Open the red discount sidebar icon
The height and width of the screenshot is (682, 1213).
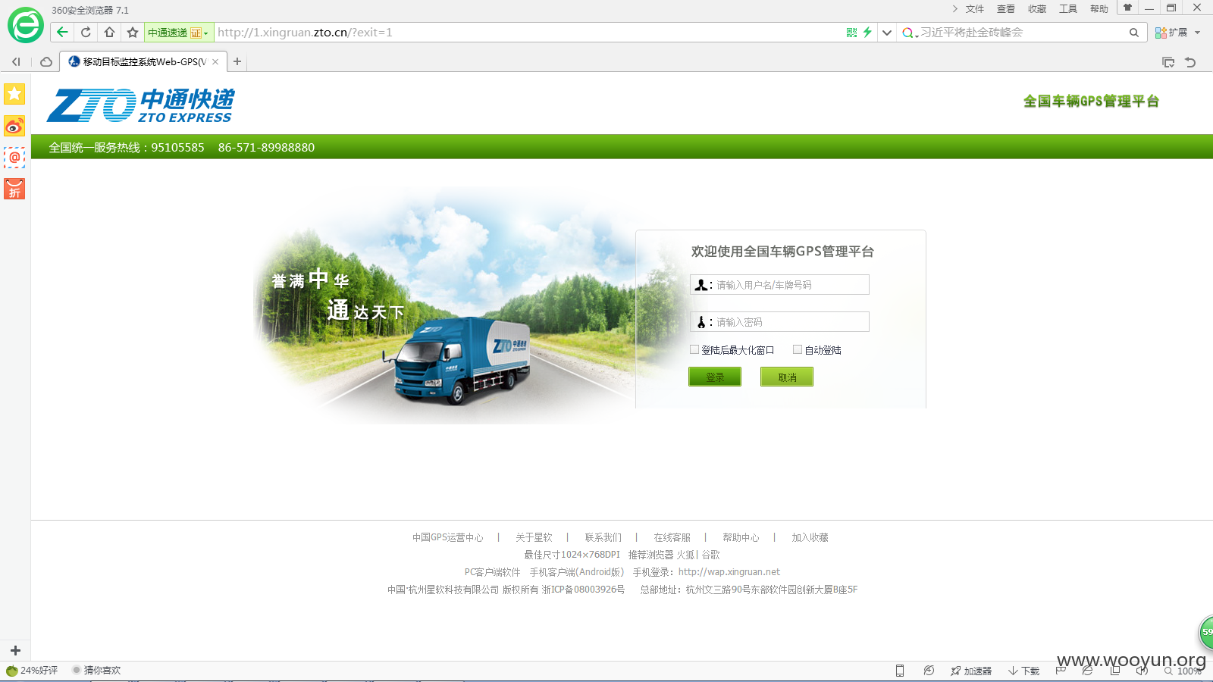point(14,189)
